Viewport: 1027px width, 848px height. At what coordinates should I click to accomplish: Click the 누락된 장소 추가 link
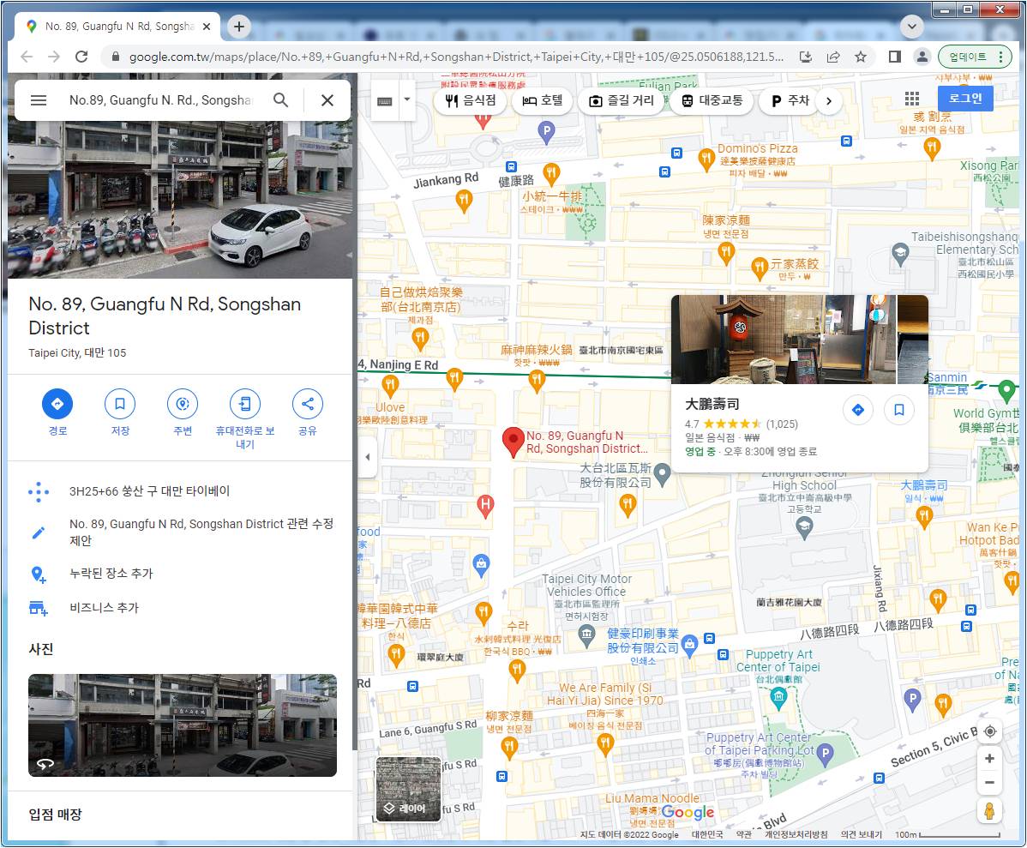pyautogui.click(x=111, y=574)
